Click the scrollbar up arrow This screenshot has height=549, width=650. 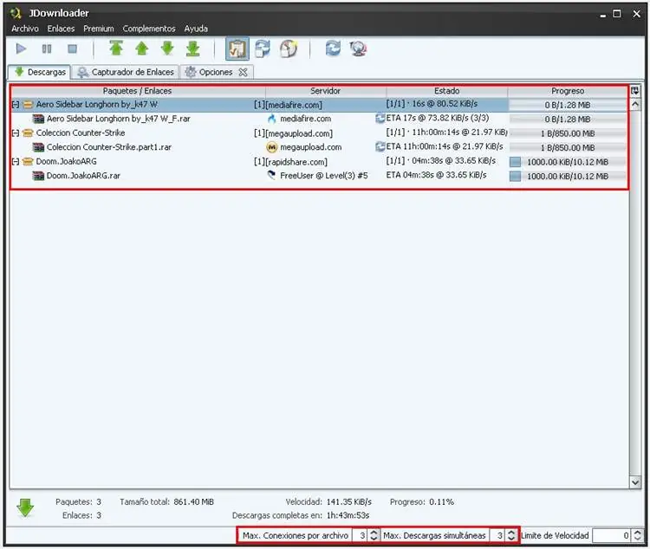click(635, 105)
